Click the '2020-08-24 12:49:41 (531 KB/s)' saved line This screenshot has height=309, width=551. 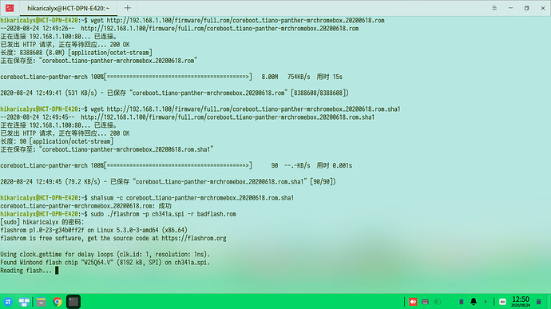pos(174,93)
